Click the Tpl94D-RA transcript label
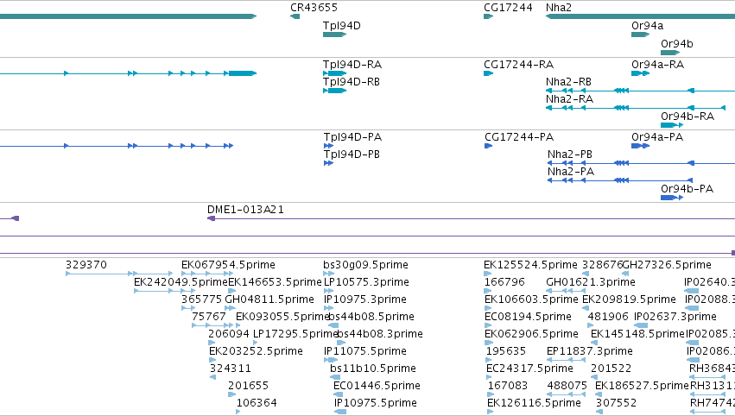The height and width of the screenshot is (416, 735). click(352, 65)
